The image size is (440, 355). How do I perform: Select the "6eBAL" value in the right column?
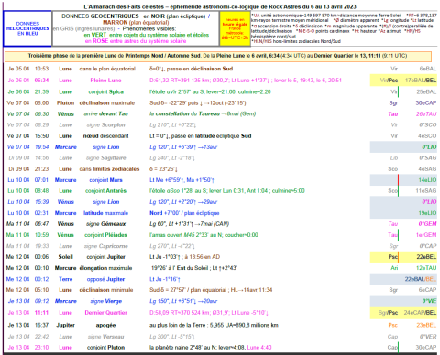tap(427, 69)
